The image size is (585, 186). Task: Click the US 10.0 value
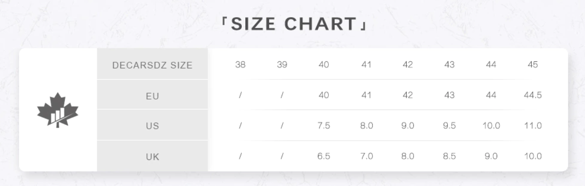[x=491, y=126]
